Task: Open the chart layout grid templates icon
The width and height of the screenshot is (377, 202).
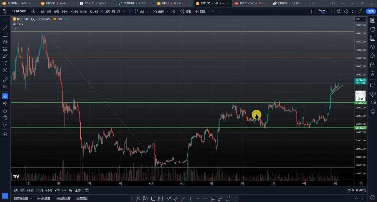Action: (173, 11)
